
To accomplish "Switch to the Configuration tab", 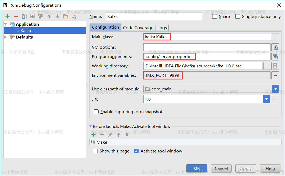I will tap(105, 27).
